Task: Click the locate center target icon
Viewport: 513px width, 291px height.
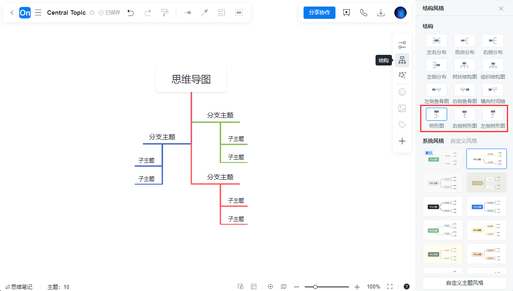Action: (270, 287)
